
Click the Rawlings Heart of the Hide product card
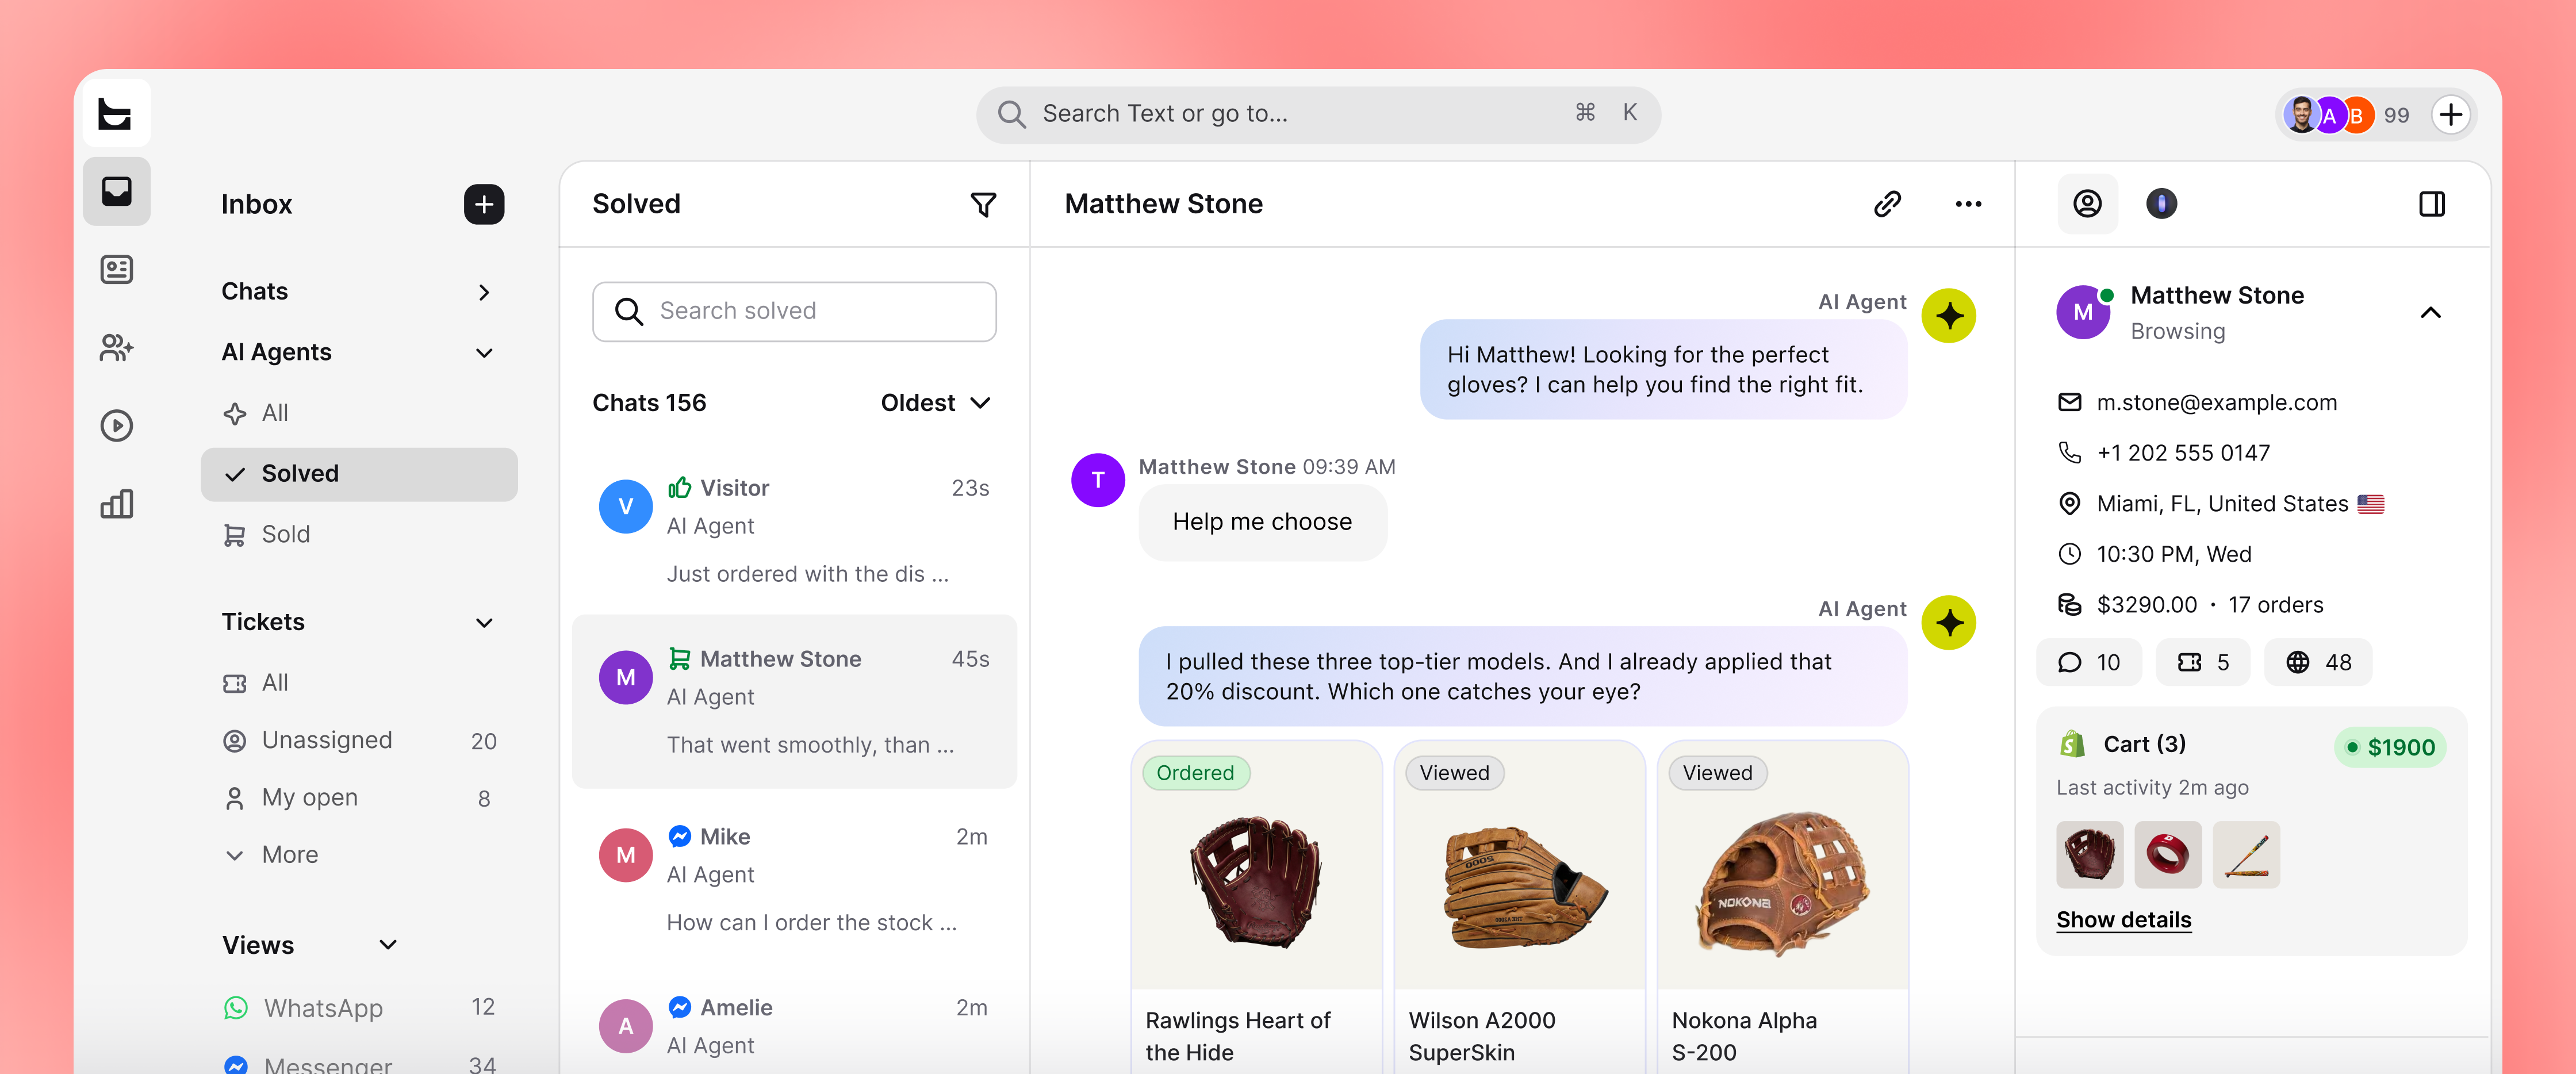click(1256, 907)
